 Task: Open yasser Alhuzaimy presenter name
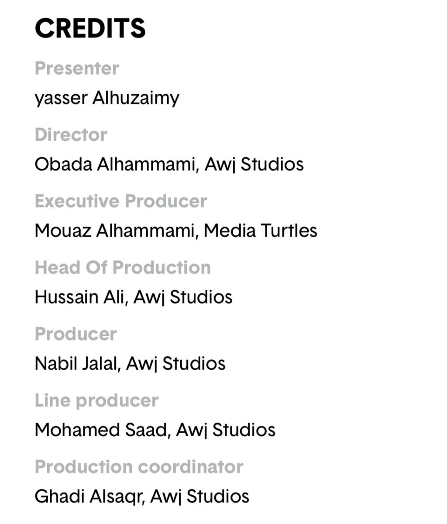[x=107, y=98]
